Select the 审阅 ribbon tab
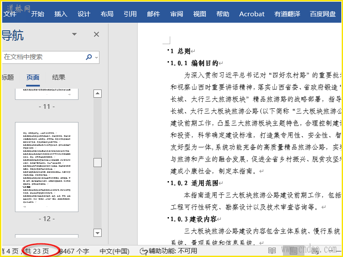Image resolution: width=343 pixels, height=257 pixels. (177, 14)
